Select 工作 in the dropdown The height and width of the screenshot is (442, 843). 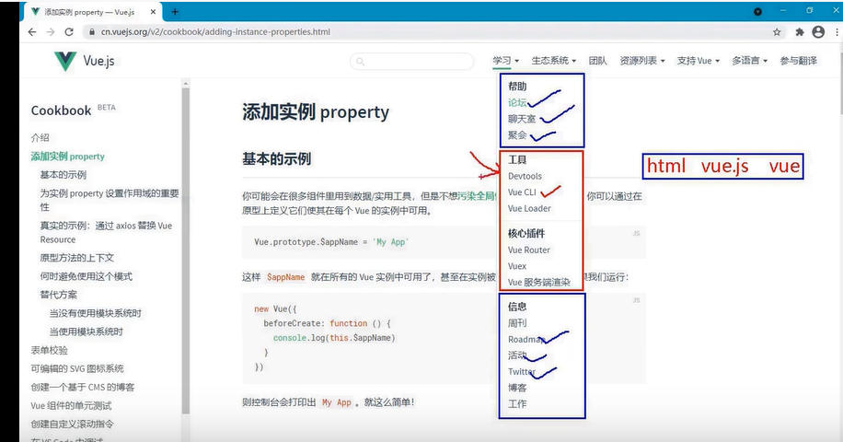click(x=517, y=404)
